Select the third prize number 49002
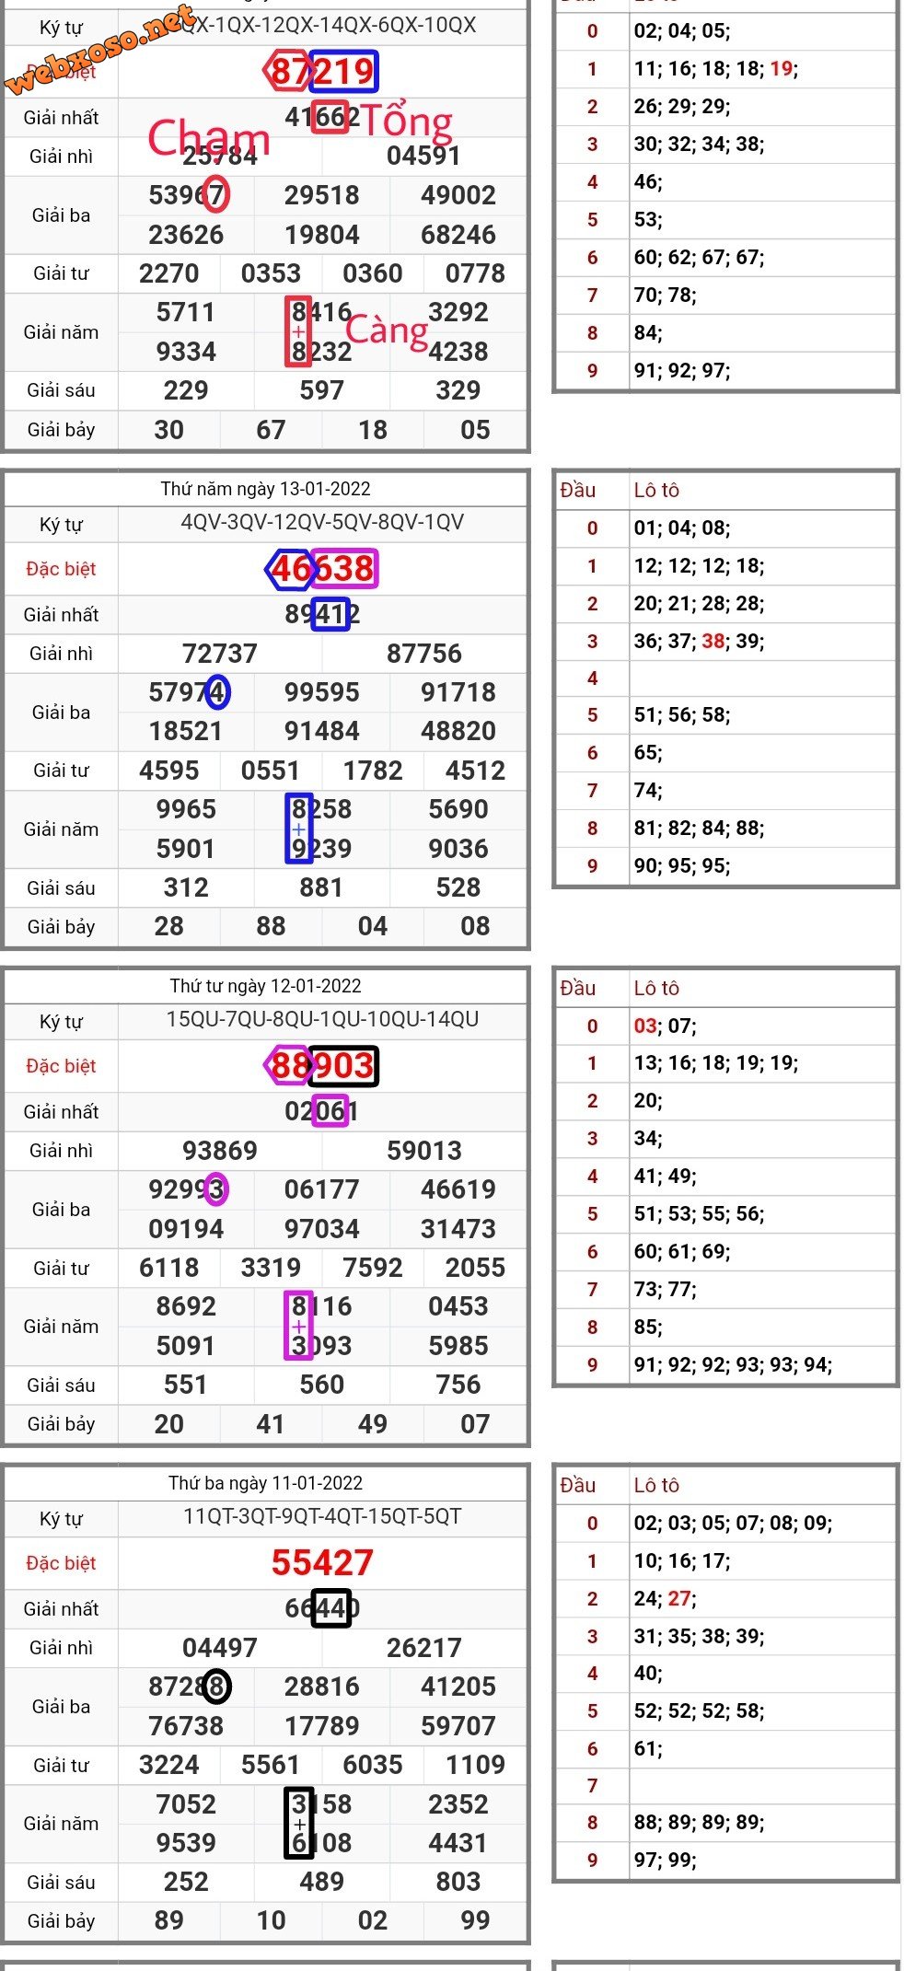The width and height of the screenshot is (904, 1971). [458, 195]
